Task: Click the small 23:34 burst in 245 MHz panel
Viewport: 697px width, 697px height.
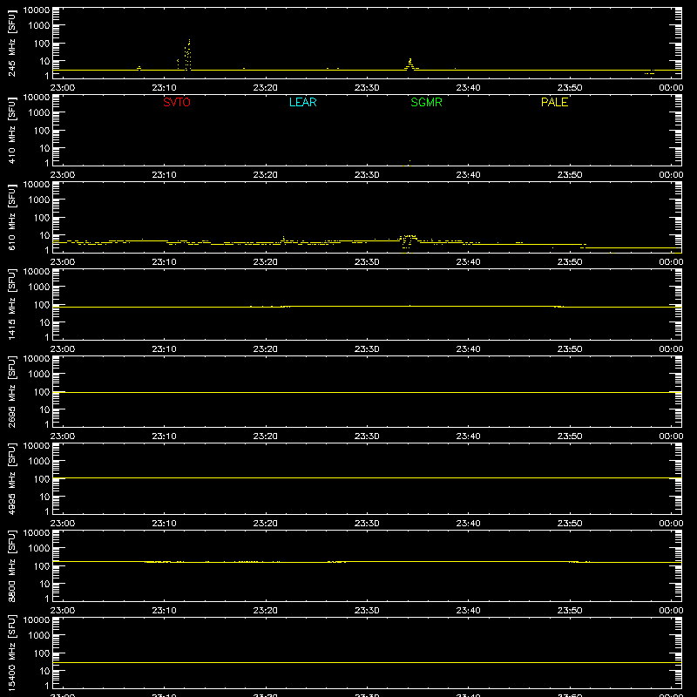Action: point(409,64)
